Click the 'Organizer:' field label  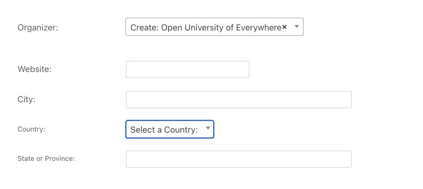38,28
